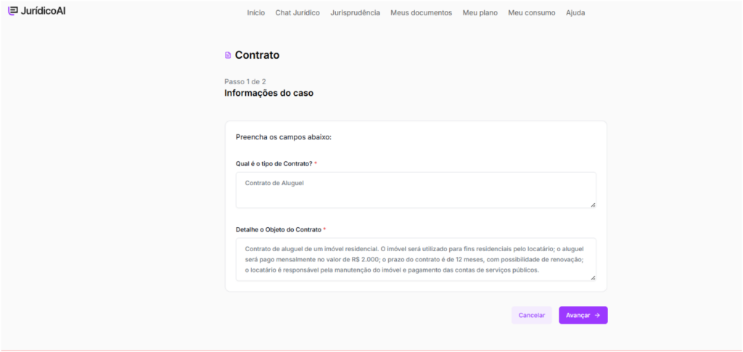The height and width of the screenshot is (352, 743).
Task: Open the Ajuda menu item
Action: (575, 13)
